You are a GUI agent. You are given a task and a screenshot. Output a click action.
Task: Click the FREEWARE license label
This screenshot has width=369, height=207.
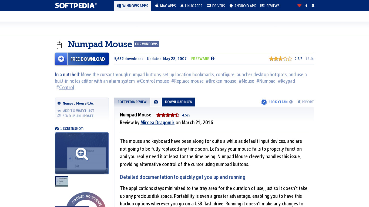[200, 59]
